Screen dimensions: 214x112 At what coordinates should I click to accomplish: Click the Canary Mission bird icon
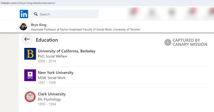(168, 42)
